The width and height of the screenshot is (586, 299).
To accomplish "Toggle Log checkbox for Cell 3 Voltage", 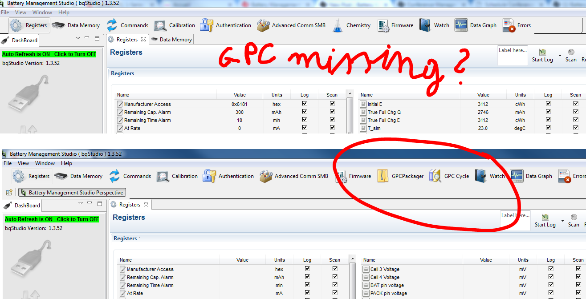I will [x=551, y=269].
